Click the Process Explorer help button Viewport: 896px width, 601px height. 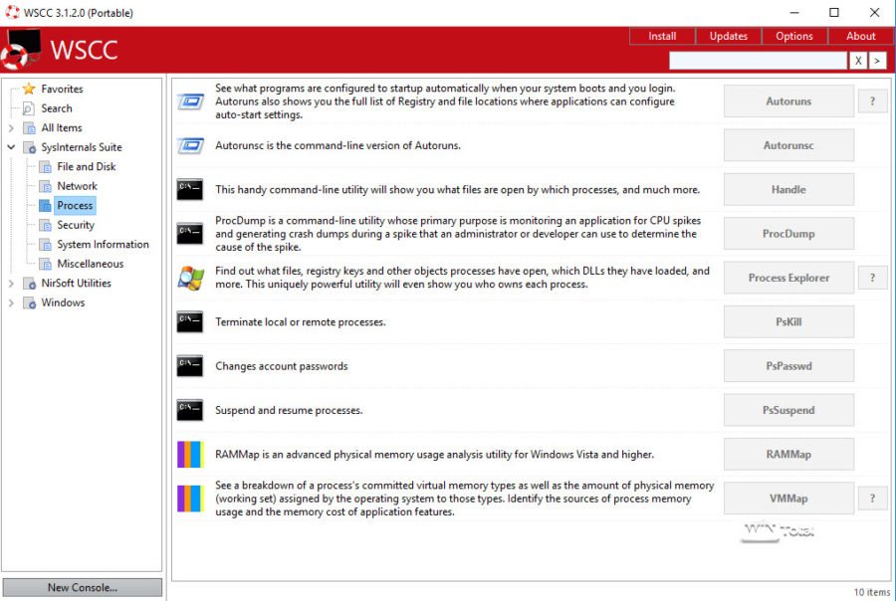tap(873, 277)
